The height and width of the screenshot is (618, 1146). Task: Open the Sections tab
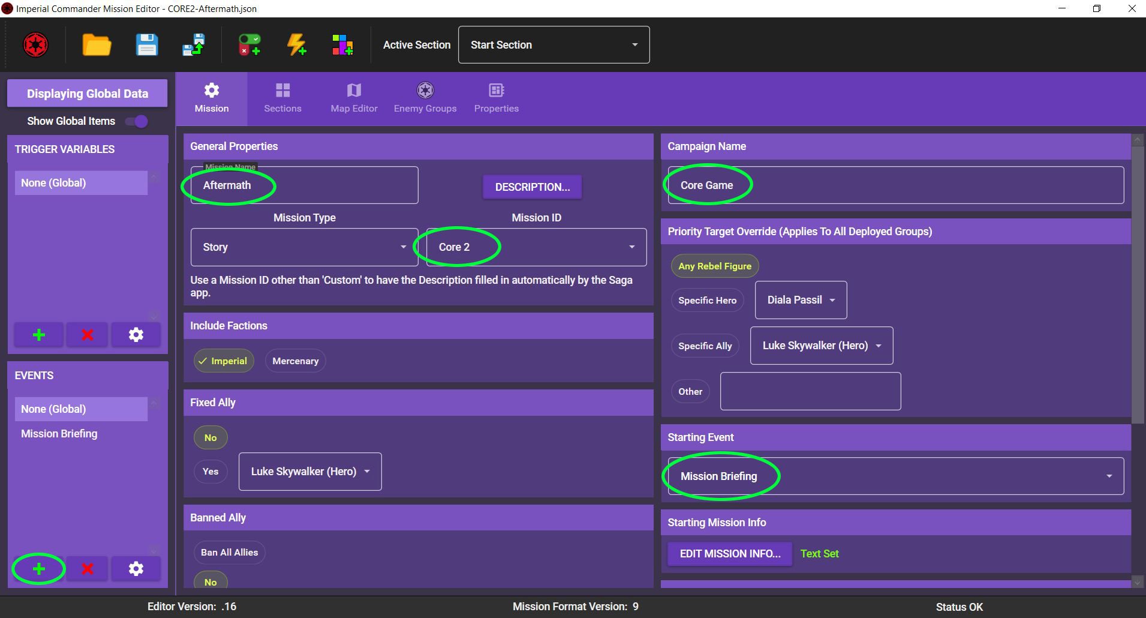click(x=282, y=98)
